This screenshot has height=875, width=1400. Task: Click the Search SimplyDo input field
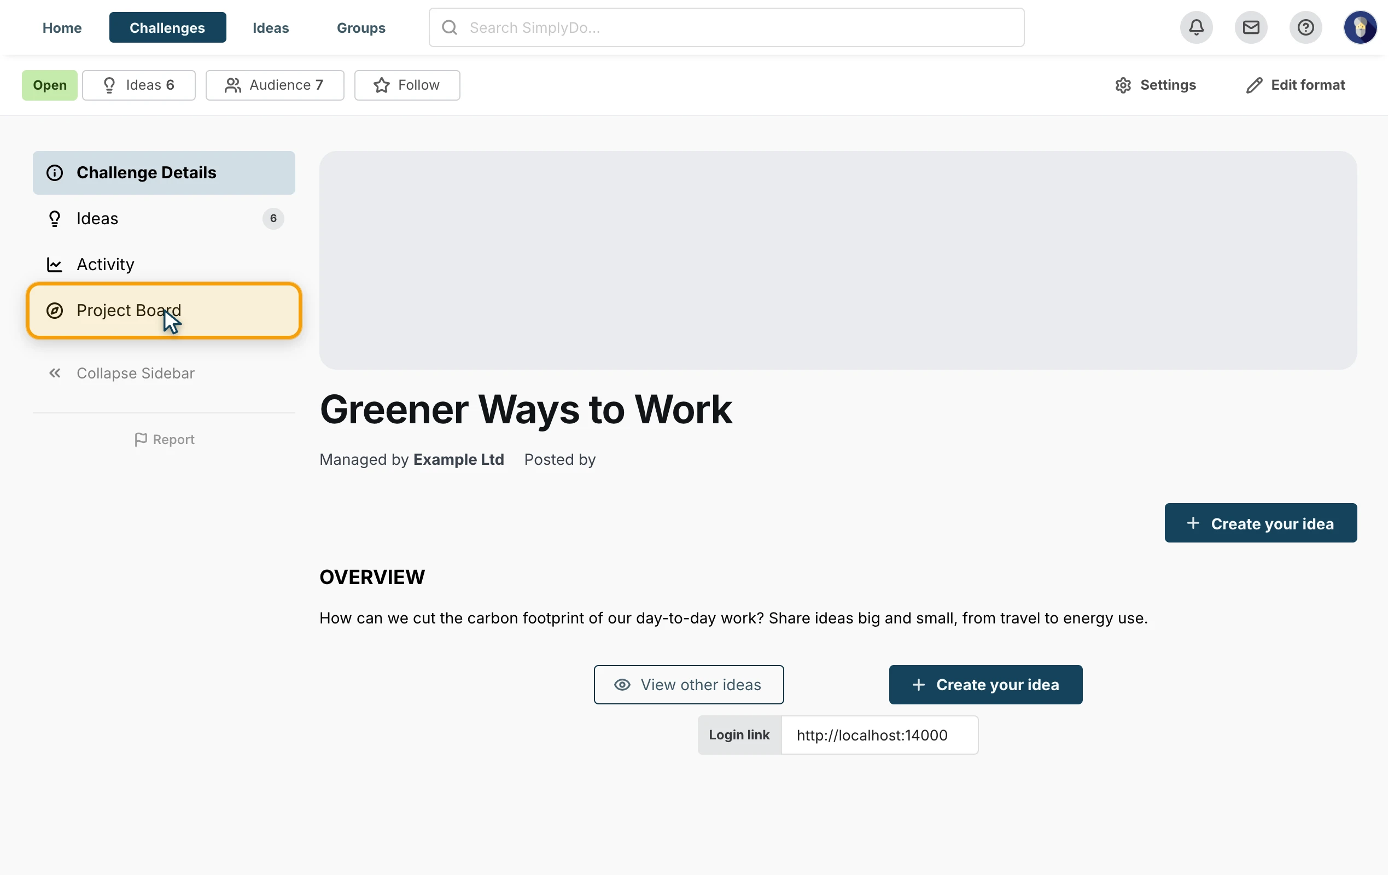click(727, 27)
